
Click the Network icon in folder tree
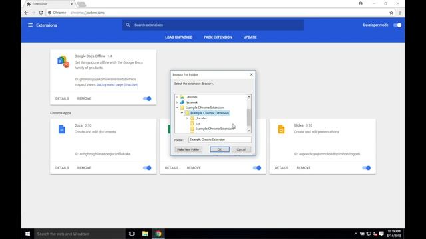[x=182, y=102]
